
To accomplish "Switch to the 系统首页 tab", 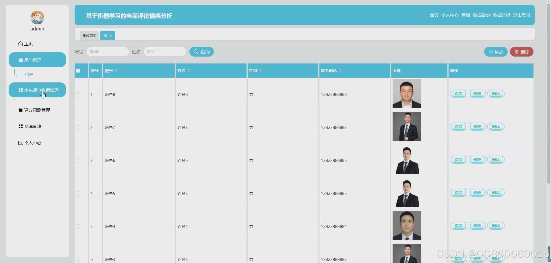I will click(x=90, y=36).
